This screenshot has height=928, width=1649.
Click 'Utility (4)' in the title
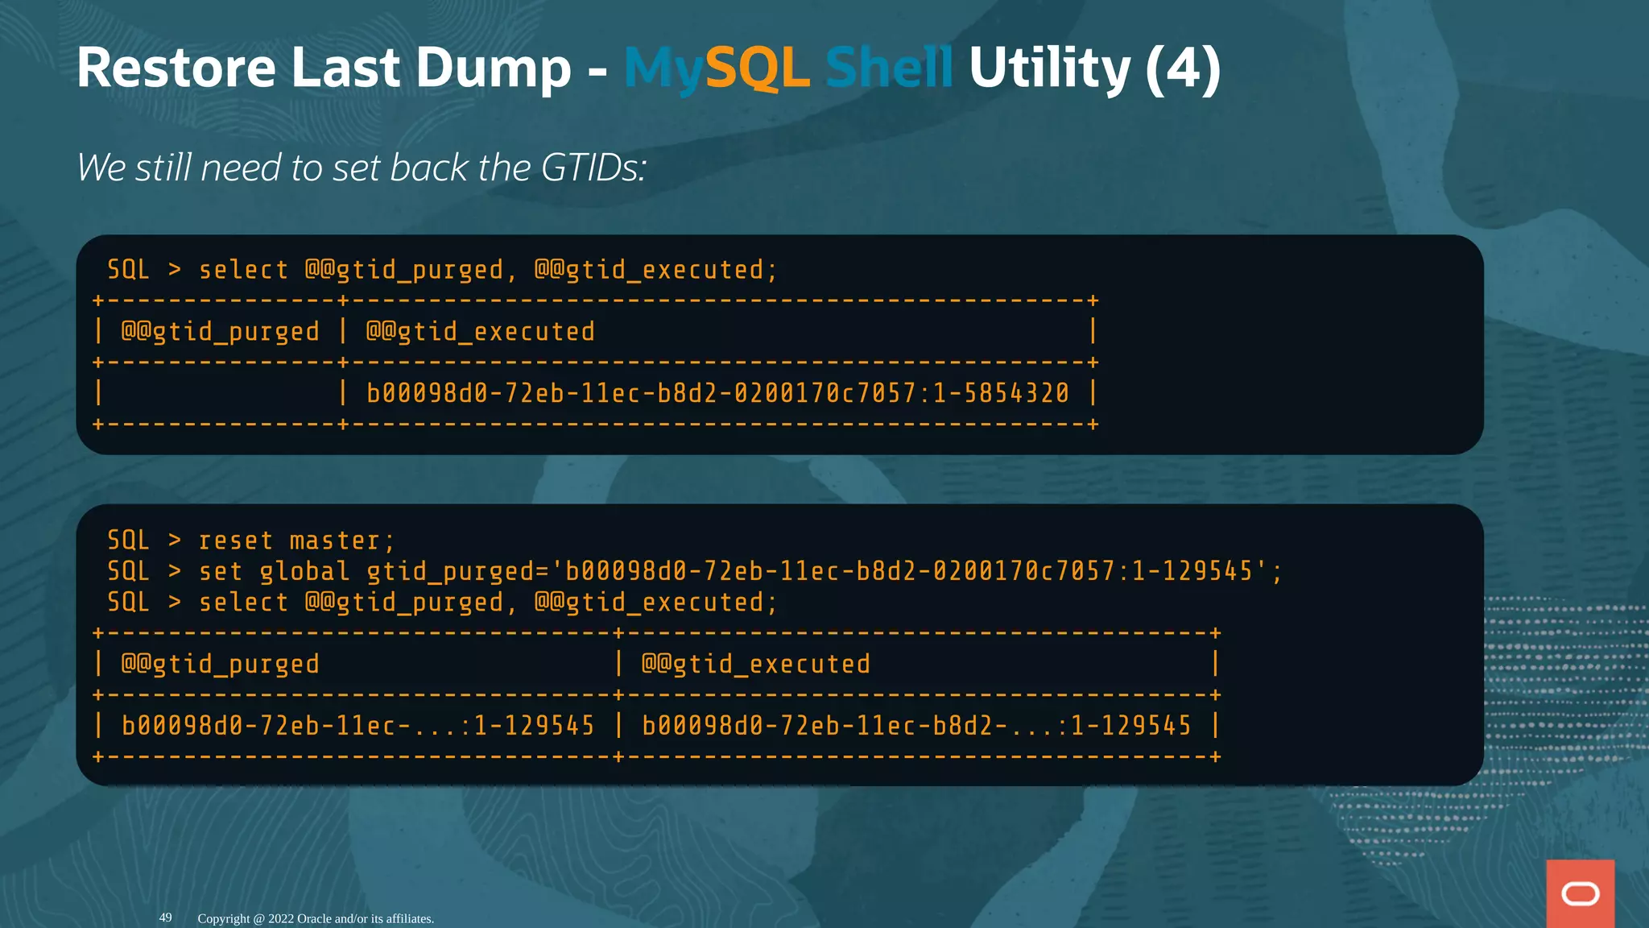pos(1095,69)
